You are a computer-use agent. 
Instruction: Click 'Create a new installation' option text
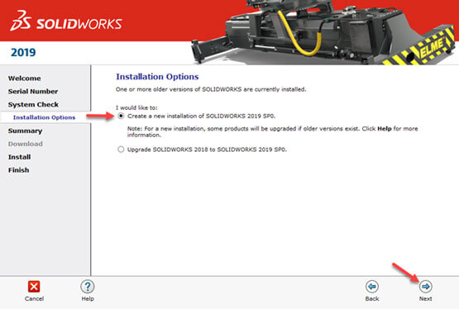point(202,116)
